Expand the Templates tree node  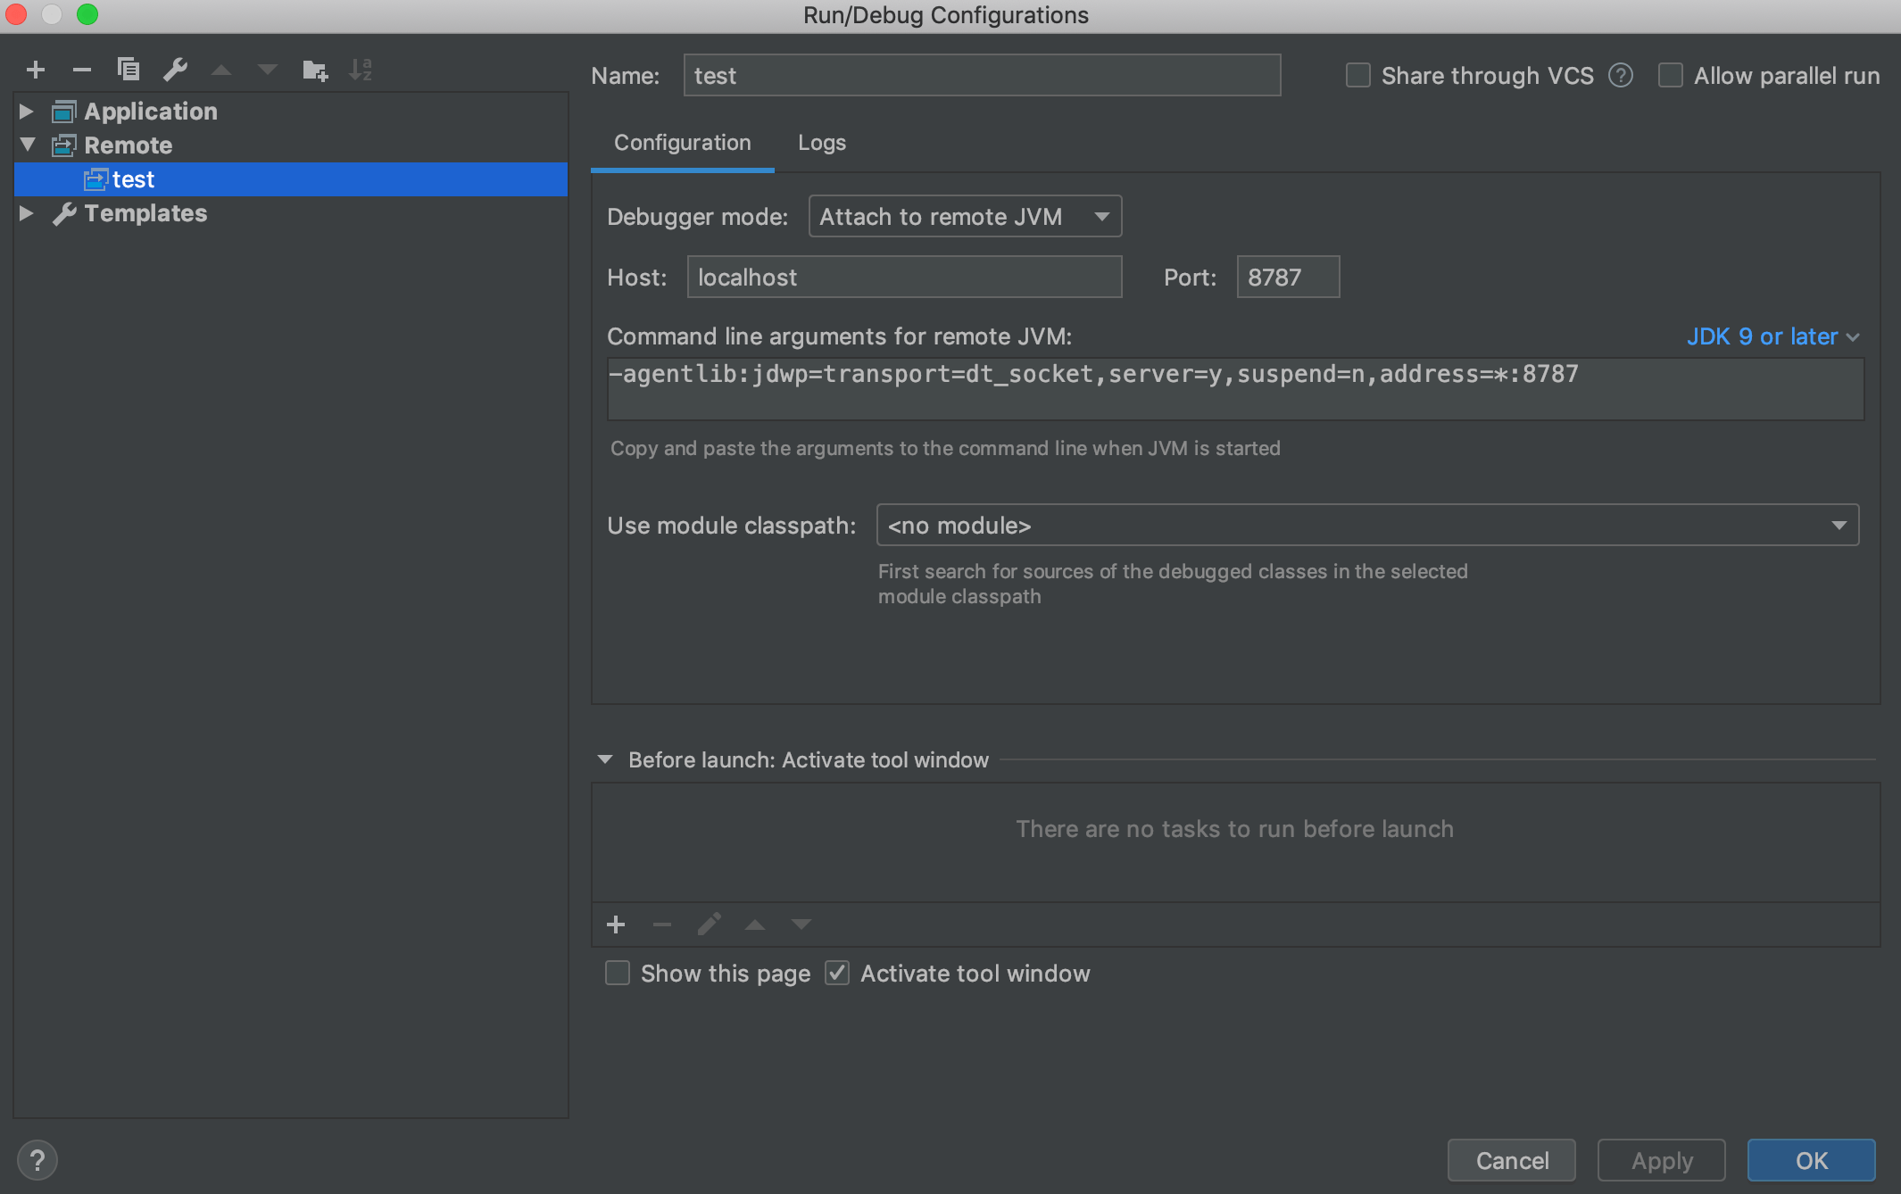(x=27, y=213)
